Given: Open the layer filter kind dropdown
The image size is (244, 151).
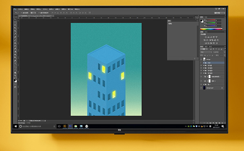Looking at the screenshot, I should point(204,49).
